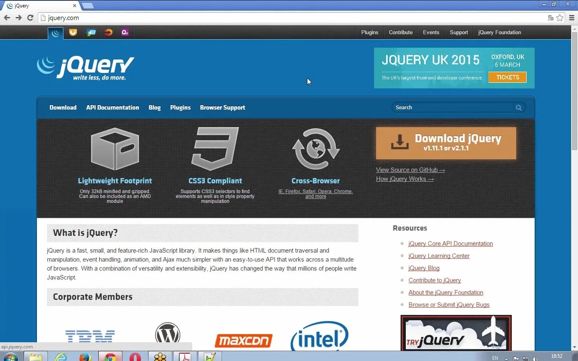Go to Blog in the navigation
The image size is (578, 361).
point(155,107)
